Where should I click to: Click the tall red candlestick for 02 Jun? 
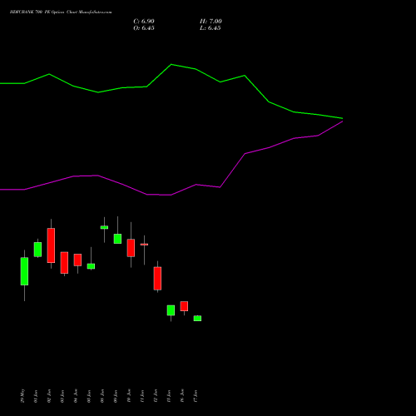pyautogui.click(x=51, y=245)
